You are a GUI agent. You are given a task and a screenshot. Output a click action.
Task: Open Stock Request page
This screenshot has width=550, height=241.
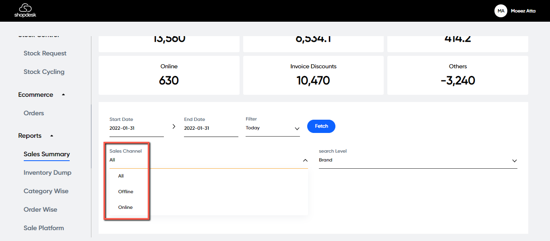pos(45,53)
